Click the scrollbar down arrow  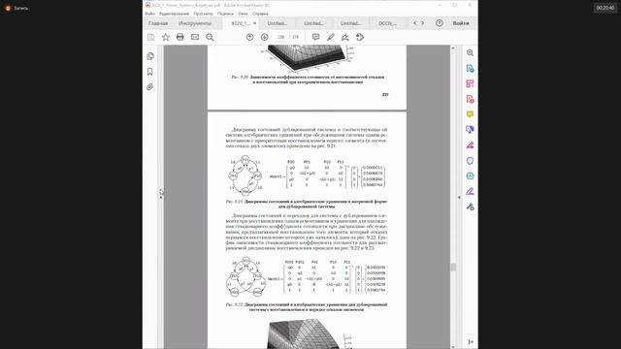pos(453,346)
